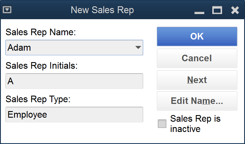Click the 'Sales Rep Name:' label
The image size is (245, 144).
click(41, 32)
